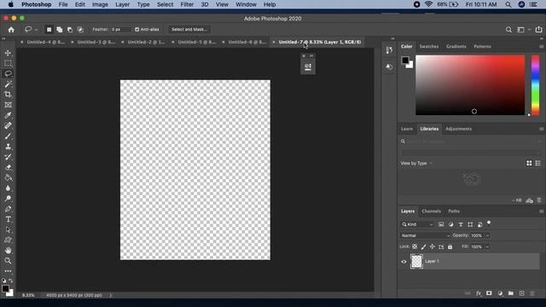Toggle lock position
The width and height of the screenshot is (546, 307).
[433, 246]
